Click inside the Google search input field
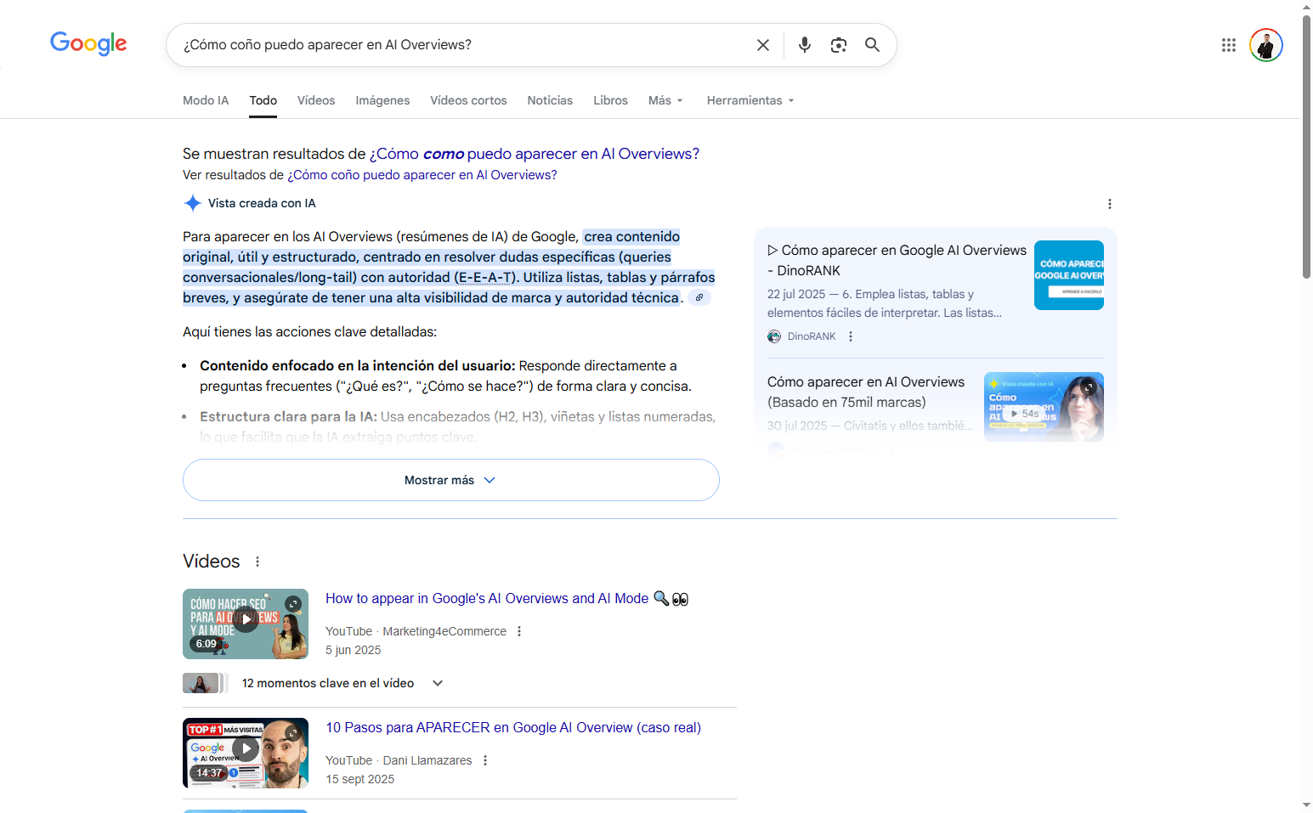This screenshot has height=813, width=1313. coord(459,45)
